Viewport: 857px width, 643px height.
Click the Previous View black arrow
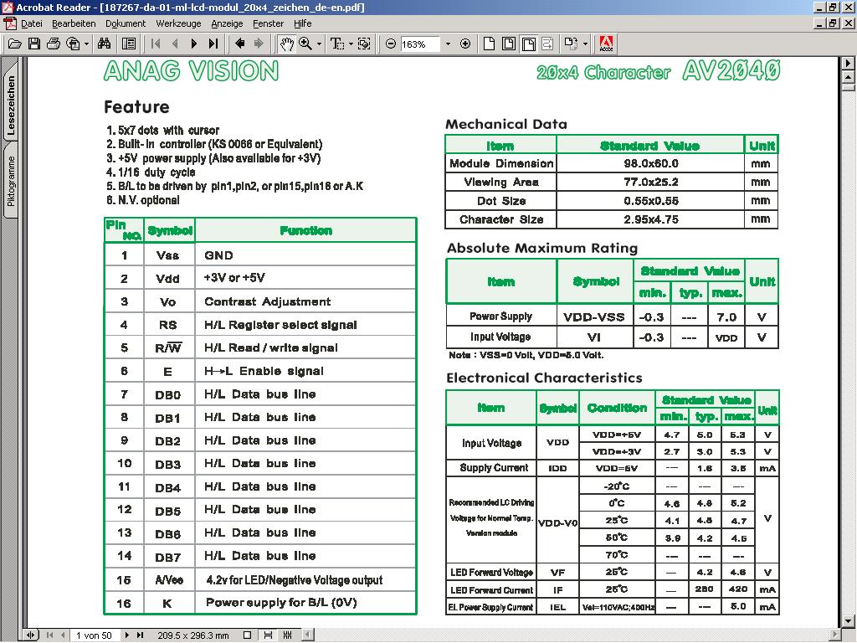(x=239, y=44)
